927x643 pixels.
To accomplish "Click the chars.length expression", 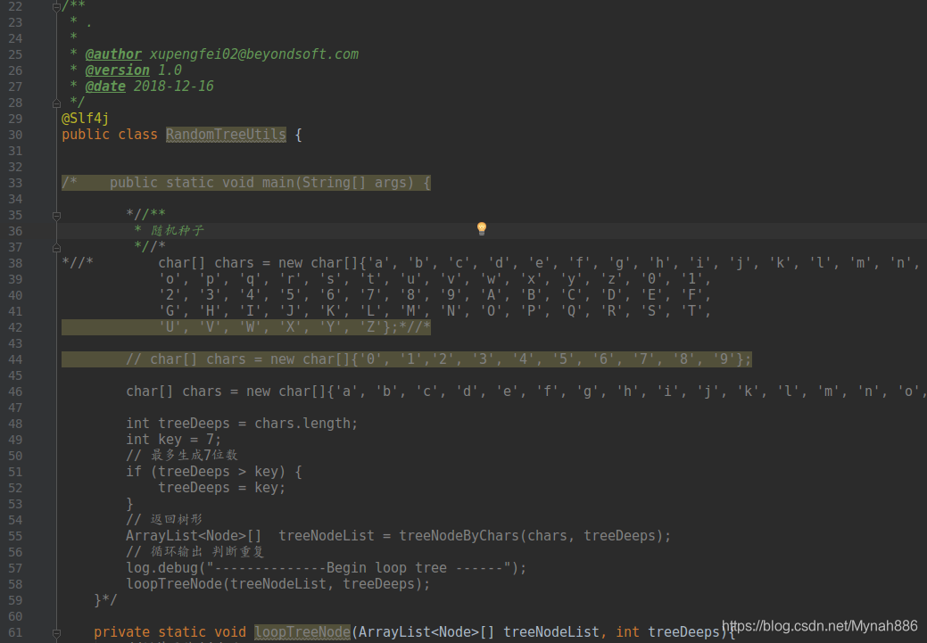I will tap(302, 424).
